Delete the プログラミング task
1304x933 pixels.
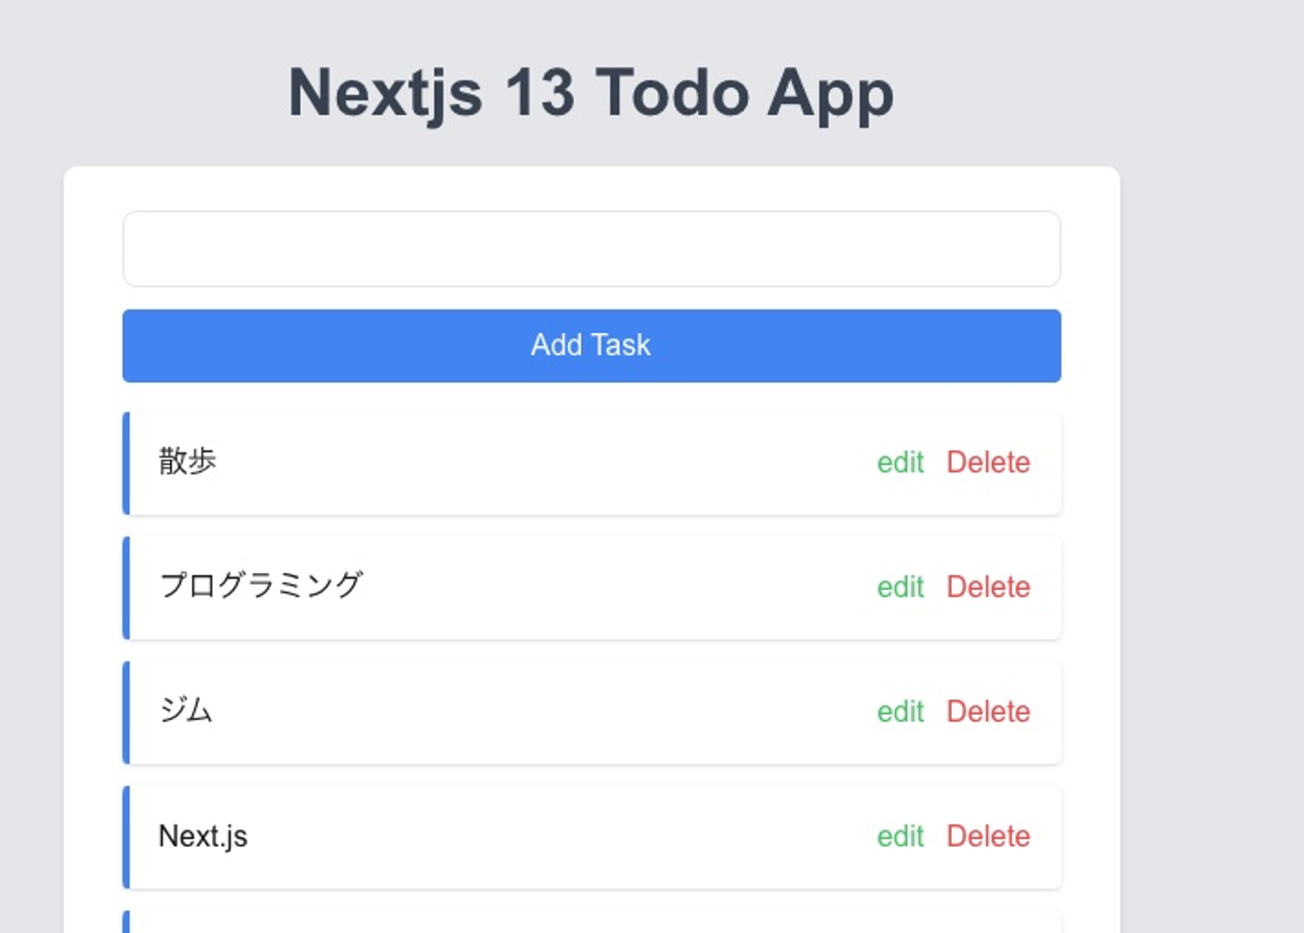pyautogui.click(x=988, y=587)
